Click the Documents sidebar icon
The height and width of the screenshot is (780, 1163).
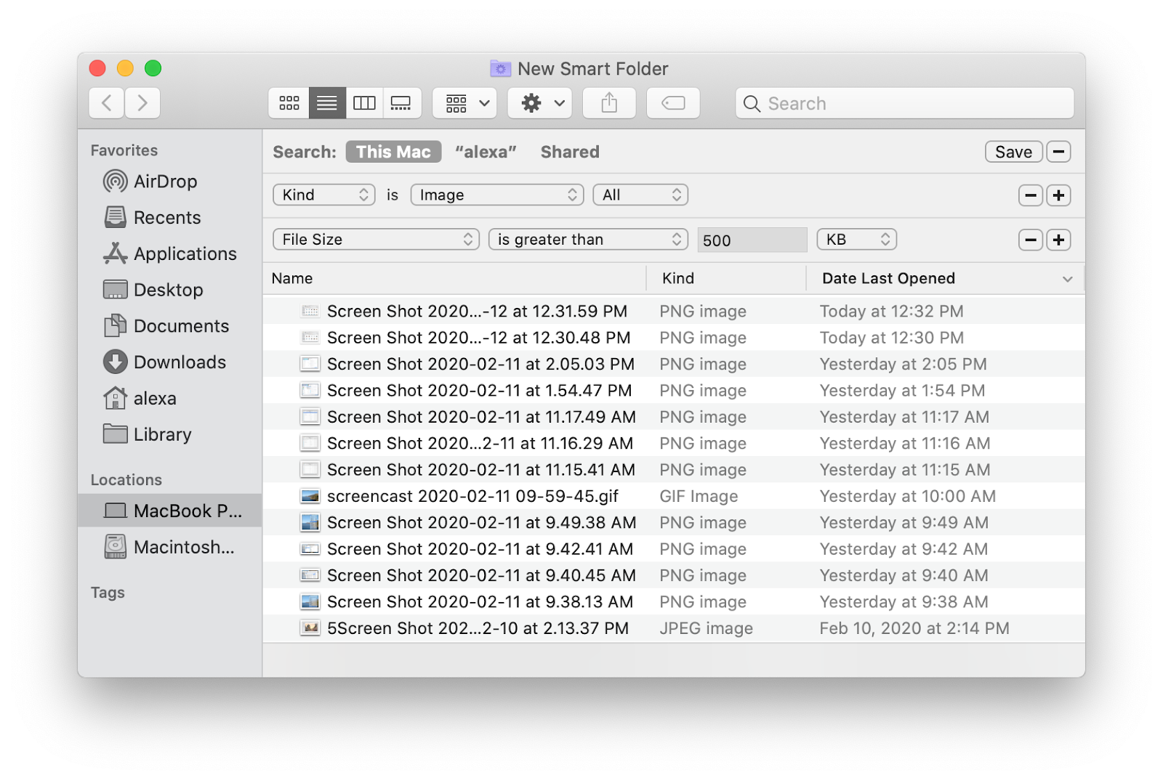(115, 326)
